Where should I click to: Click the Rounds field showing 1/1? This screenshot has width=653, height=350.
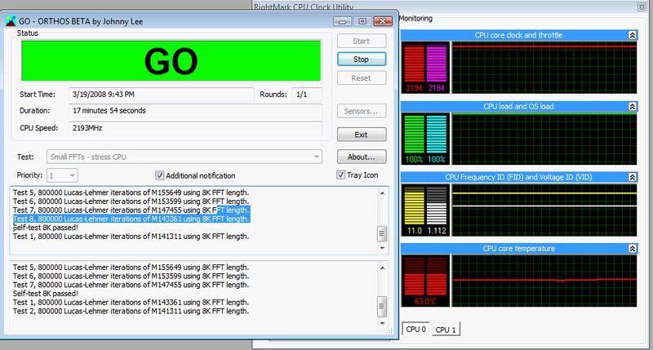(307, 95)
